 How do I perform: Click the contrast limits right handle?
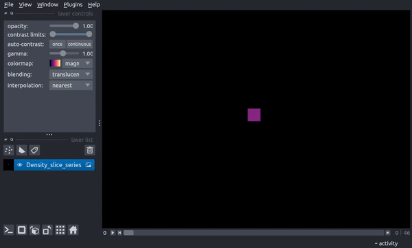[89, 34]
